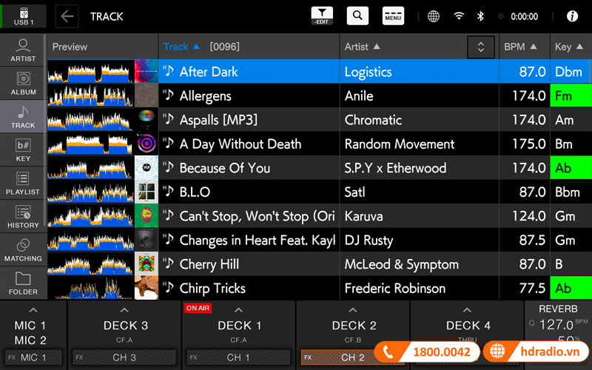Browse by ALBUM in sidebar
This screenshot has width=592, height=370.
click(23, 84)
